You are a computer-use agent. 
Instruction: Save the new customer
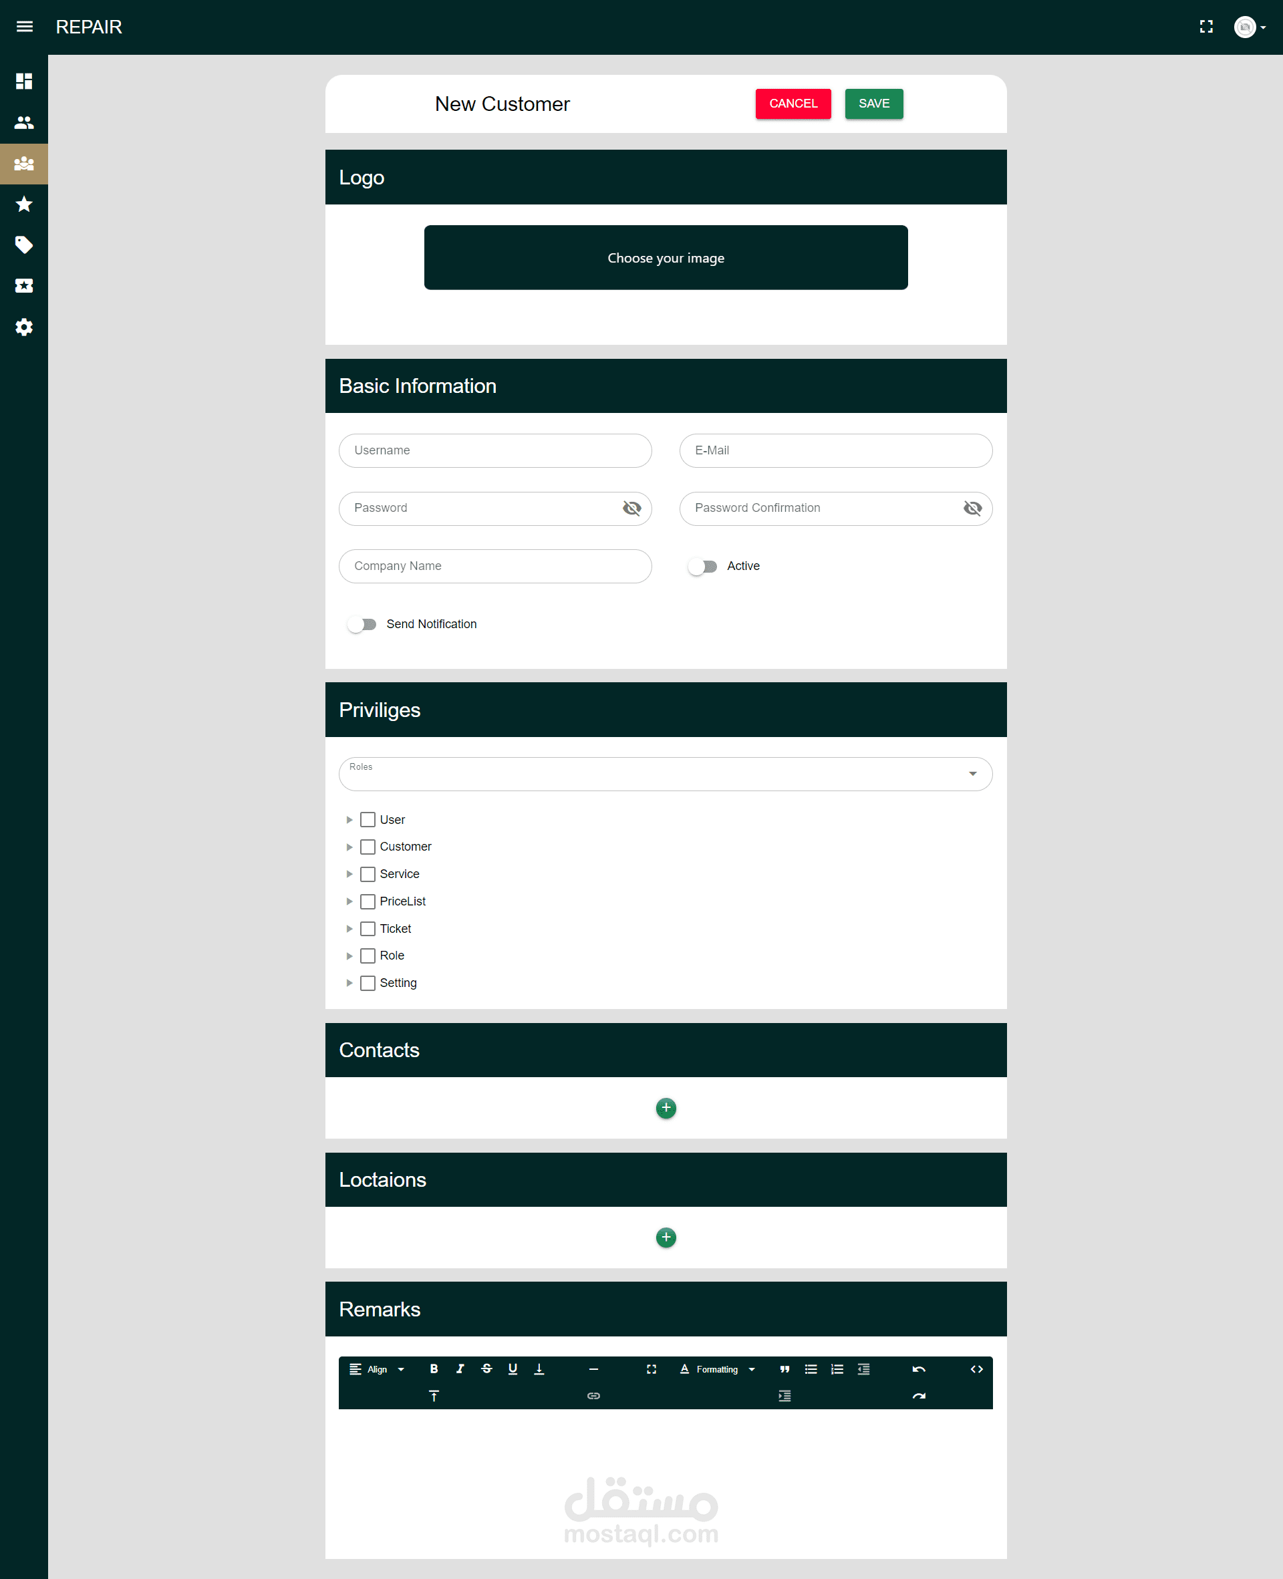tap(873, 104)
